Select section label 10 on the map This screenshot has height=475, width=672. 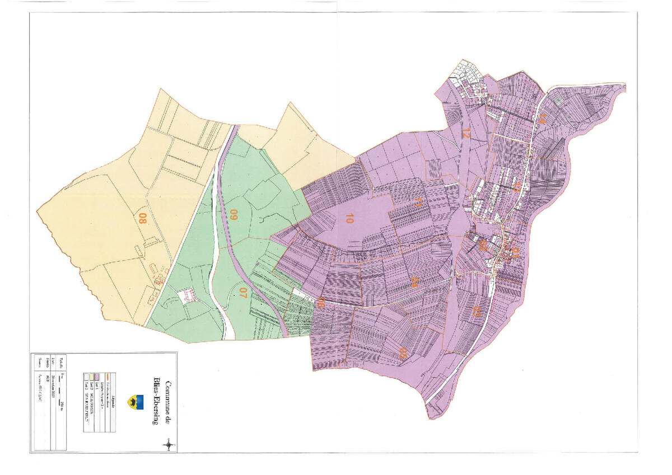coord(349,218)
